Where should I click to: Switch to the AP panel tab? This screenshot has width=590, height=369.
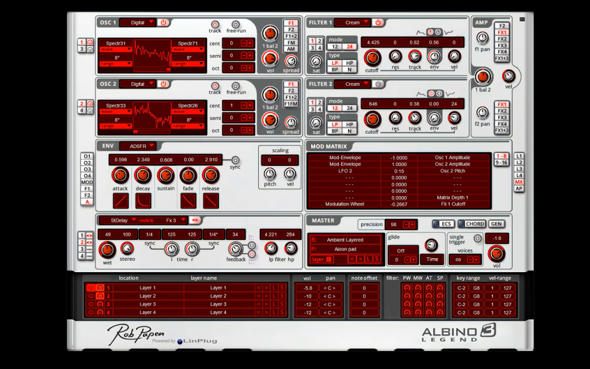519,189
